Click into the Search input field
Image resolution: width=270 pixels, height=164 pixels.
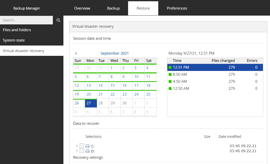[x=26, y=20]
